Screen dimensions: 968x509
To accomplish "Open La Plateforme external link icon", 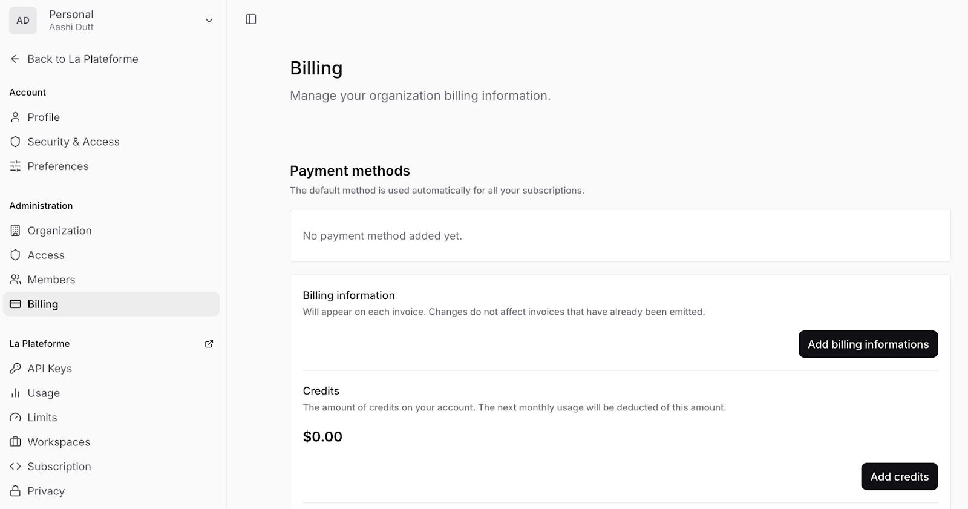I will point(209,344).
